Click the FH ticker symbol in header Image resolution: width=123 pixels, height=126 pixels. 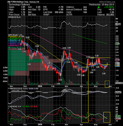[9, 2]
